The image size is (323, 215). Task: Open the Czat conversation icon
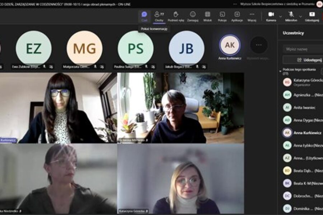[144, 16]
